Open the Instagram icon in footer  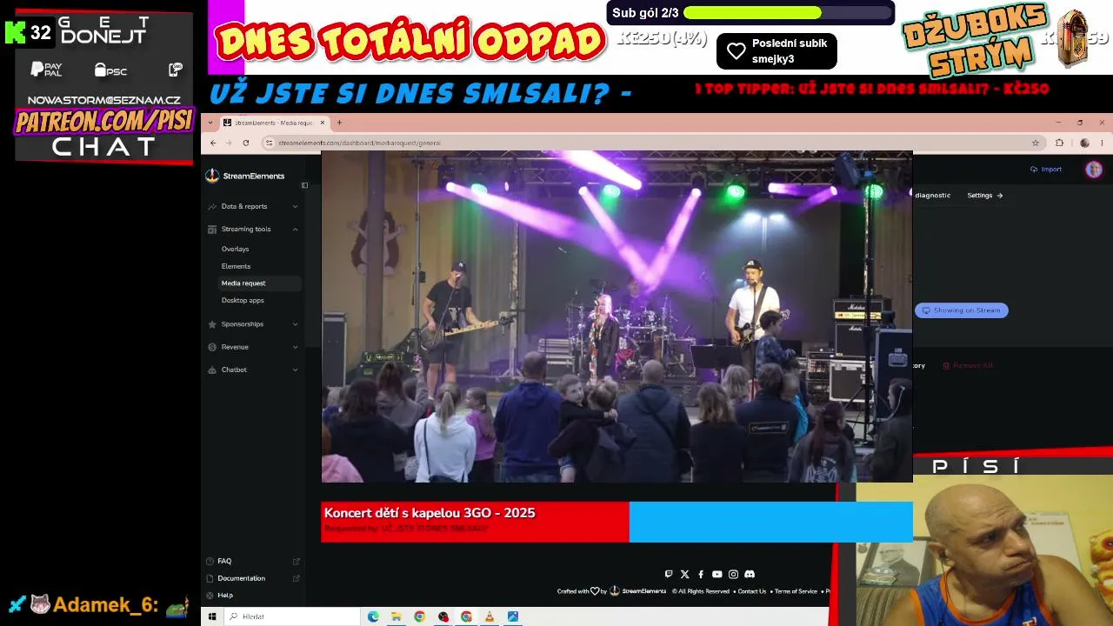[733, 574]
